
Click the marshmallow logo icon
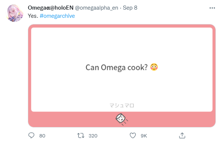coord(121,119)
